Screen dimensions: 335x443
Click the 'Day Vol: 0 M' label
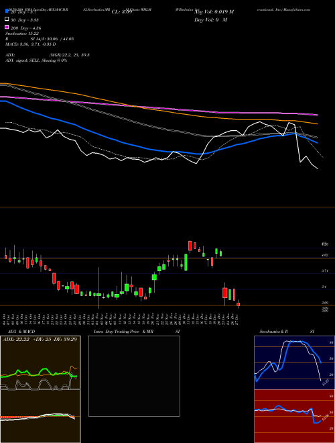coord(210,20)
